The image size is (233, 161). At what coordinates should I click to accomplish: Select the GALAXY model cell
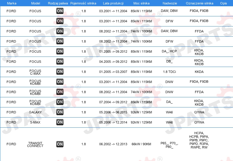[x=35, y=112]
